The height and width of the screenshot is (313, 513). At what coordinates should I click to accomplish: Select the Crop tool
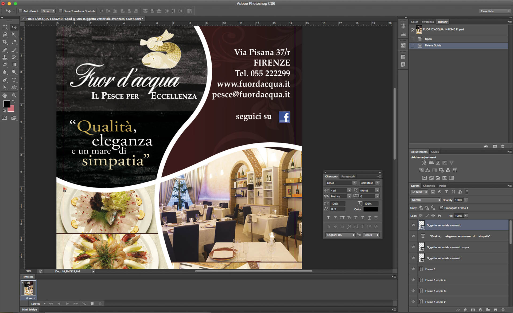pyautogui.click(x=5, y=42)
